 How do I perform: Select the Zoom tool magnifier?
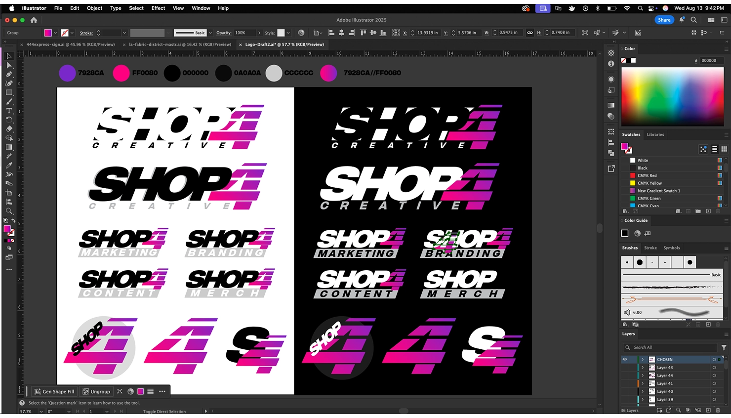9,211
